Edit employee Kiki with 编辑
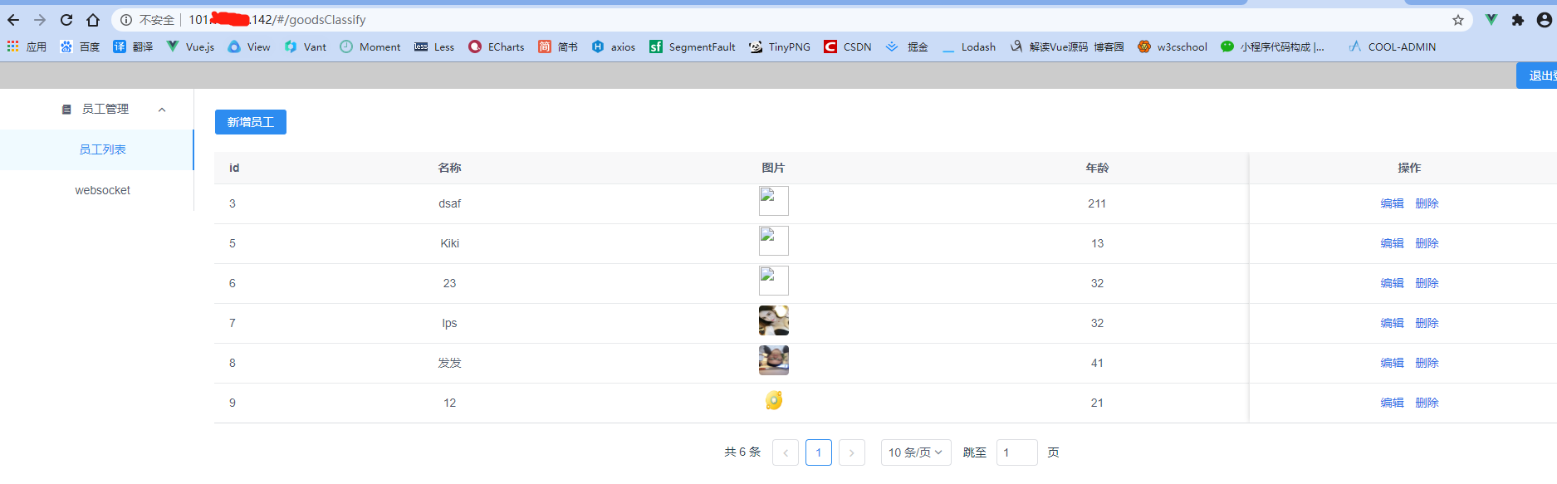 click(1392, 243)
